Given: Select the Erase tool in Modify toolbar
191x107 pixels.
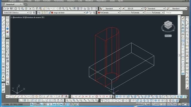Looking at the screenshot, I should coord(183,18).
